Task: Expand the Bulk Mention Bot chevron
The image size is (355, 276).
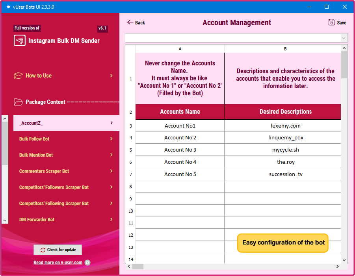Action: (112, 155)
